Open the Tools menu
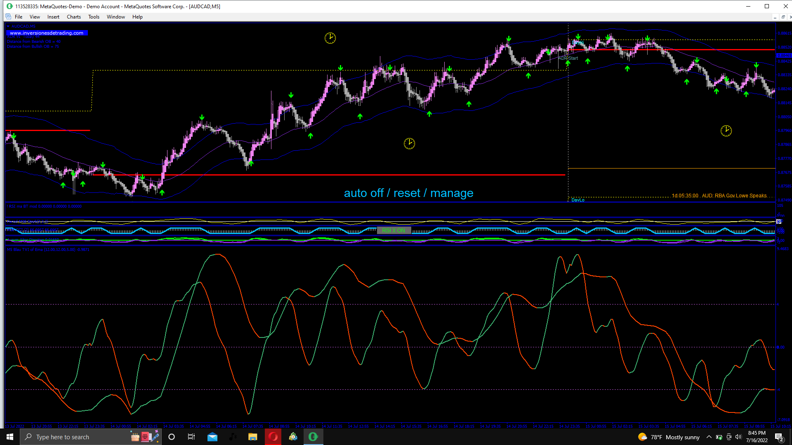792x445 pixels. coord(94,17)
